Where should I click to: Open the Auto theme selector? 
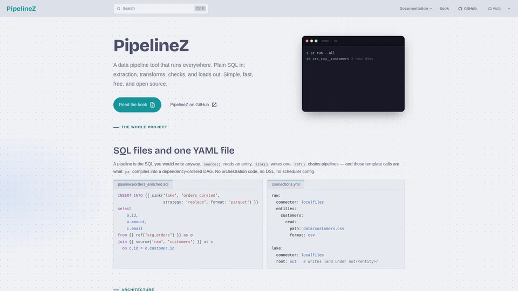click(x=499, y=9)
